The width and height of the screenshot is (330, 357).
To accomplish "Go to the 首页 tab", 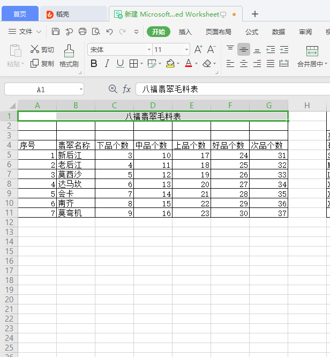I will 20,14.
